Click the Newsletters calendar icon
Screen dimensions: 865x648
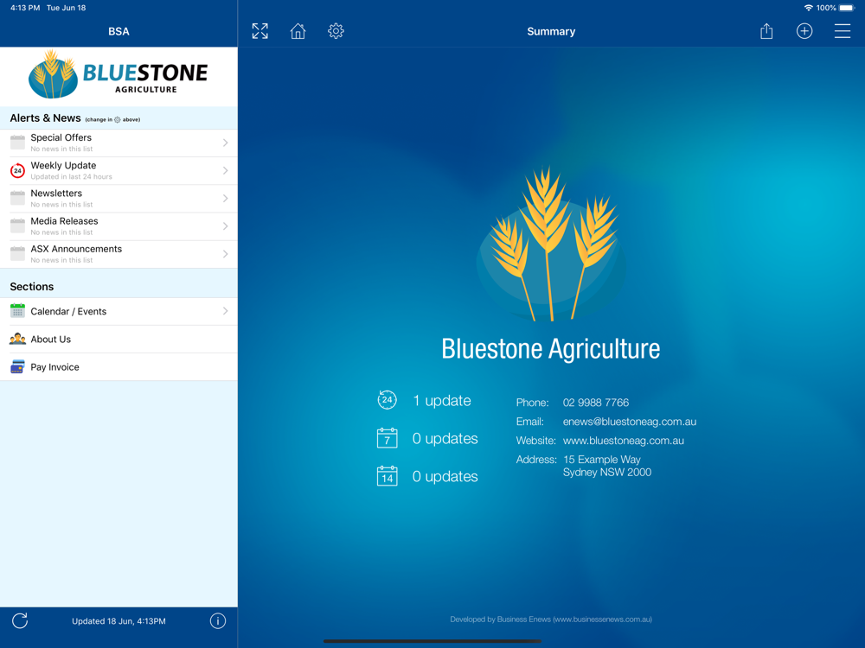17,199
